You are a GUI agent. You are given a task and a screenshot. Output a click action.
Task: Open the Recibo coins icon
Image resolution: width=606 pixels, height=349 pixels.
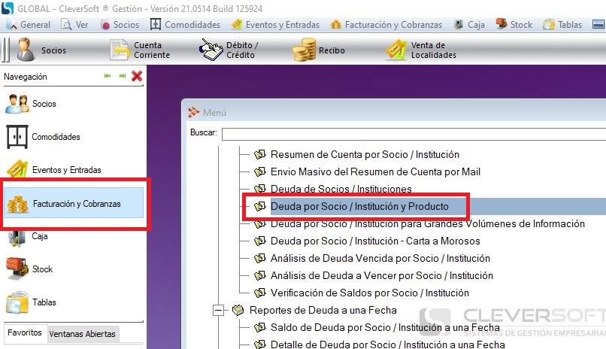pyautogui.click(x=305, y=50)
